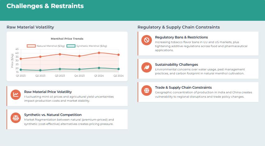Screen dimensions: 265x146
Task: Click the Natural Menthol Q1 2024 data point
Action: 99,53
